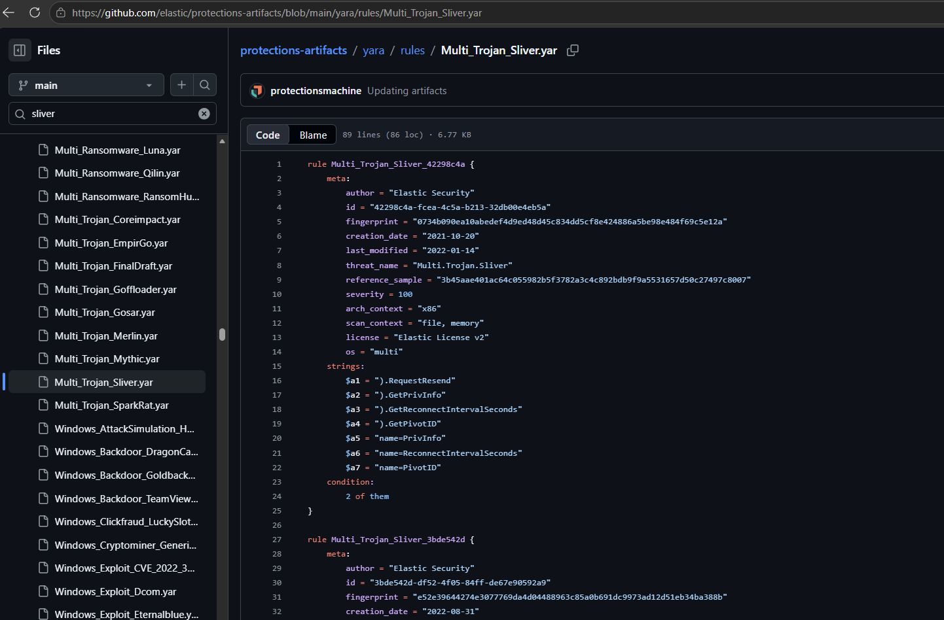
Task: Copy file path with copy icon
Action: pos(573,50)
